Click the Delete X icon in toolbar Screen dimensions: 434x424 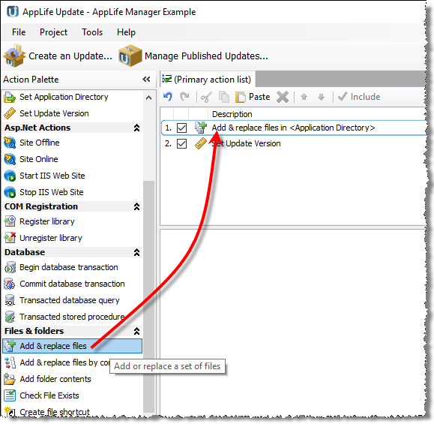click(x=283, y=97)
